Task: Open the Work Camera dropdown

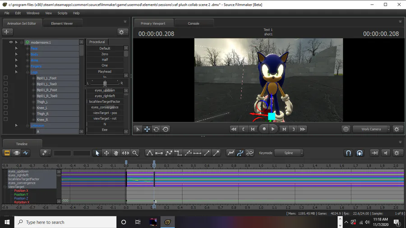Action: pyautogui.click(x=371, y=129)
